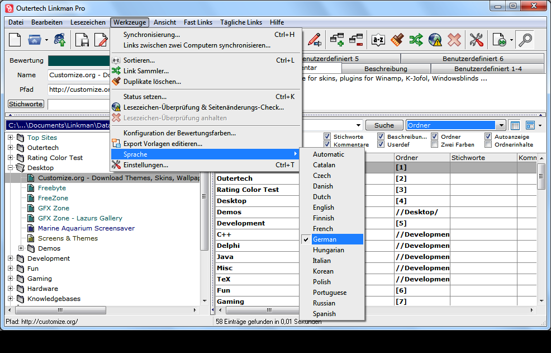Enable the Ordnerinhalte checkbox
Image resolution: width=551 pixels, height=353 pixels.
[x=488, y=144]
